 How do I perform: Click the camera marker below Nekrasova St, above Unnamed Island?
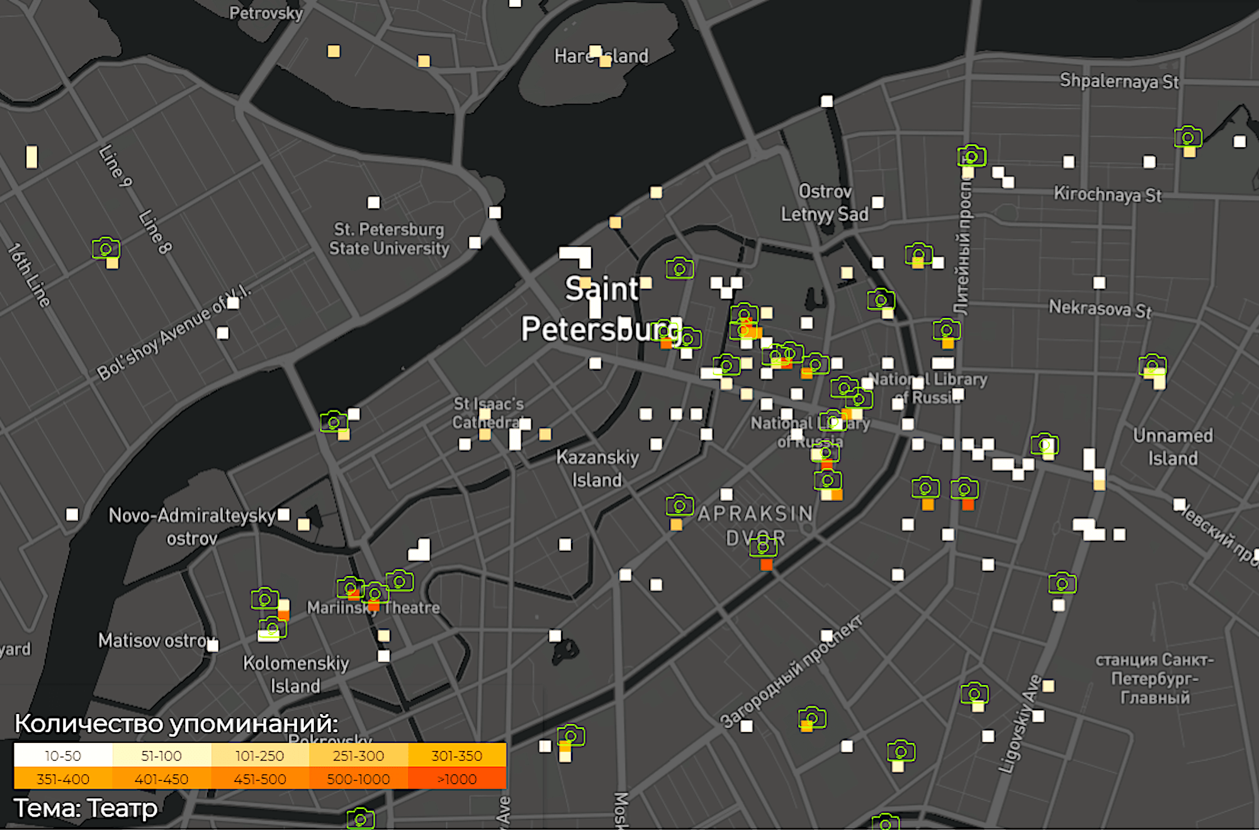[1152, 365]
